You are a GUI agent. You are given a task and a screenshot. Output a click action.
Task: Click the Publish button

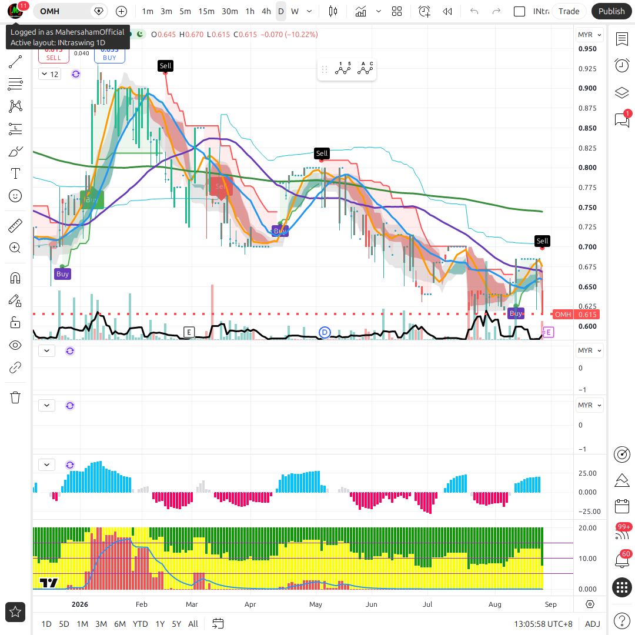click(611, 11)
